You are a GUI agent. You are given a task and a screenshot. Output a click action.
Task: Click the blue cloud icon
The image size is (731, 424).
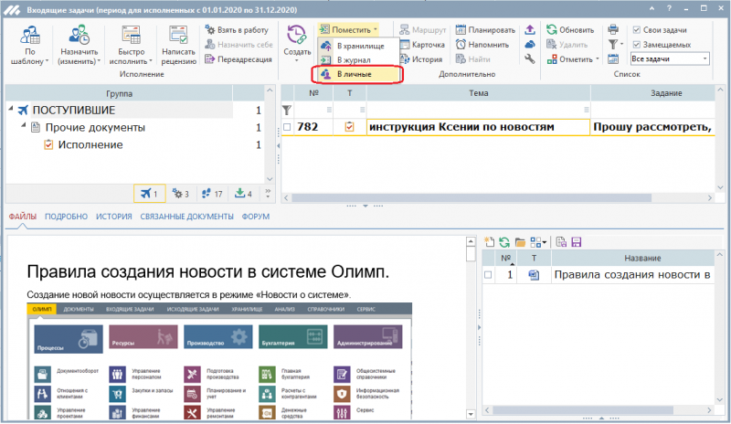[530, 45]
